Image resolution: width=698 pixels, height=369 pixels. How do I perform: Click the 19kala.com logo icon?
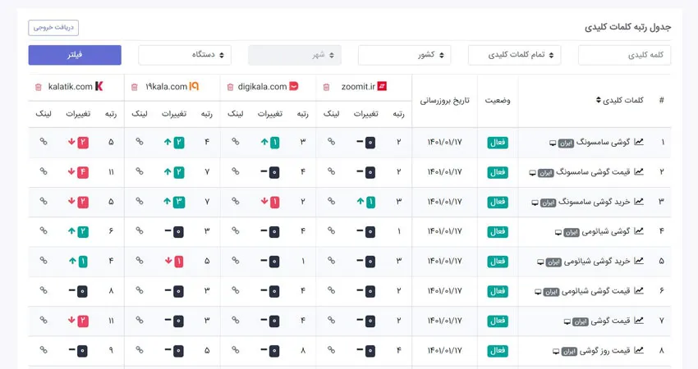point(194,86)
